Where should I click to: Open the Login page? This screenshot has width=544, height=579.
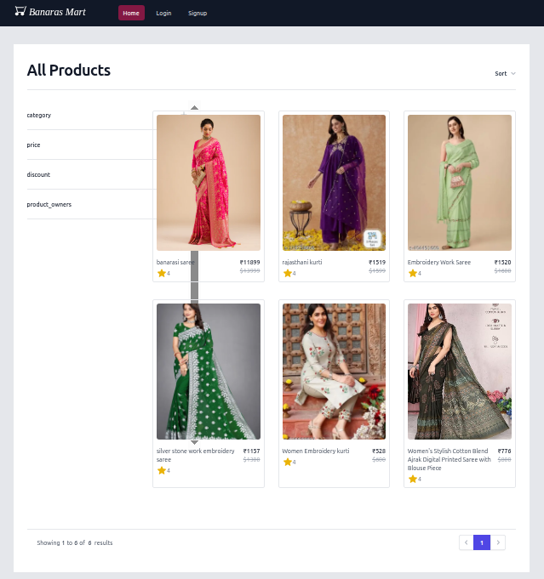[163, 13]
